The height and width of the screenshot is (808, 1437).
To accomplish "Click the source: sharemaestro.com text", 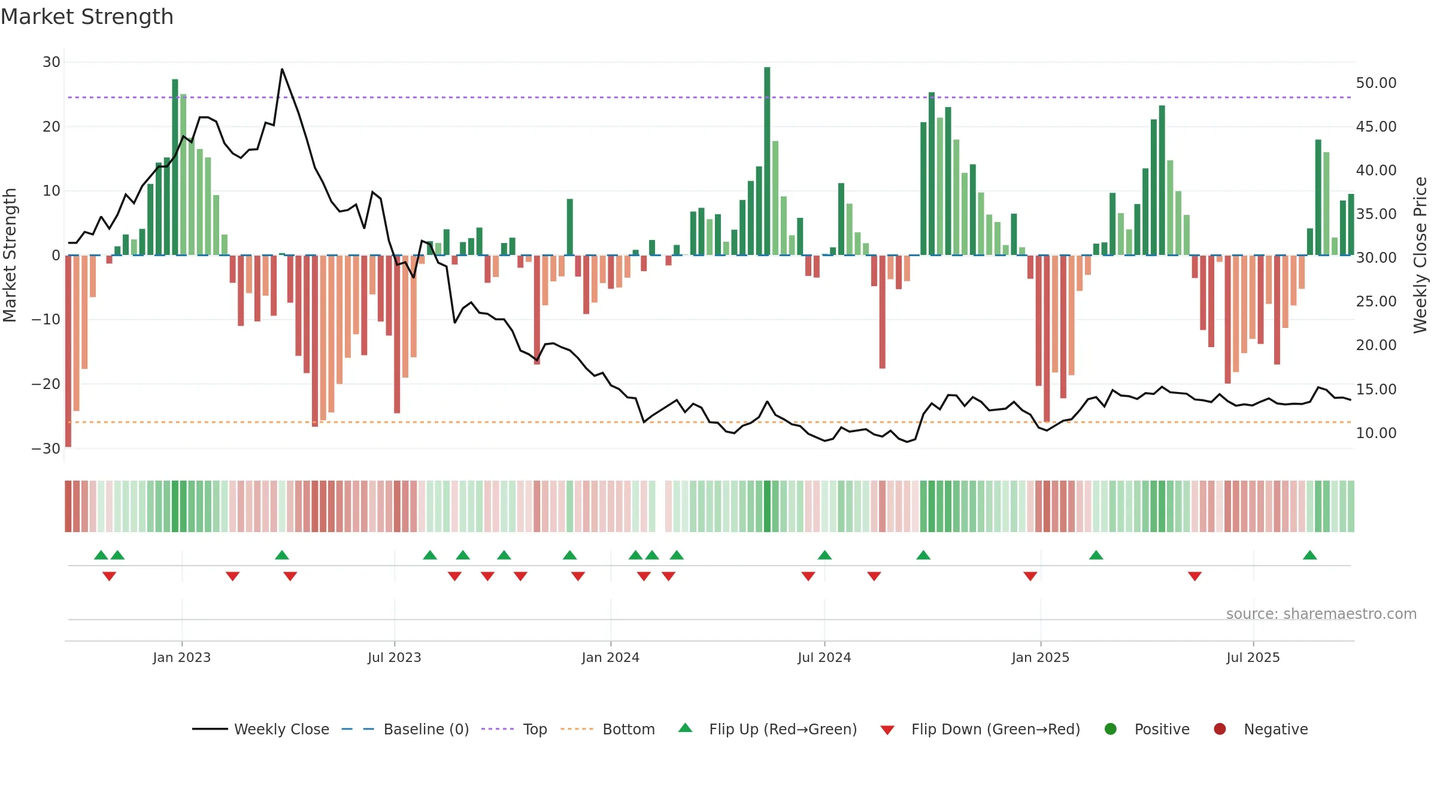I will tap(1321, 613).
